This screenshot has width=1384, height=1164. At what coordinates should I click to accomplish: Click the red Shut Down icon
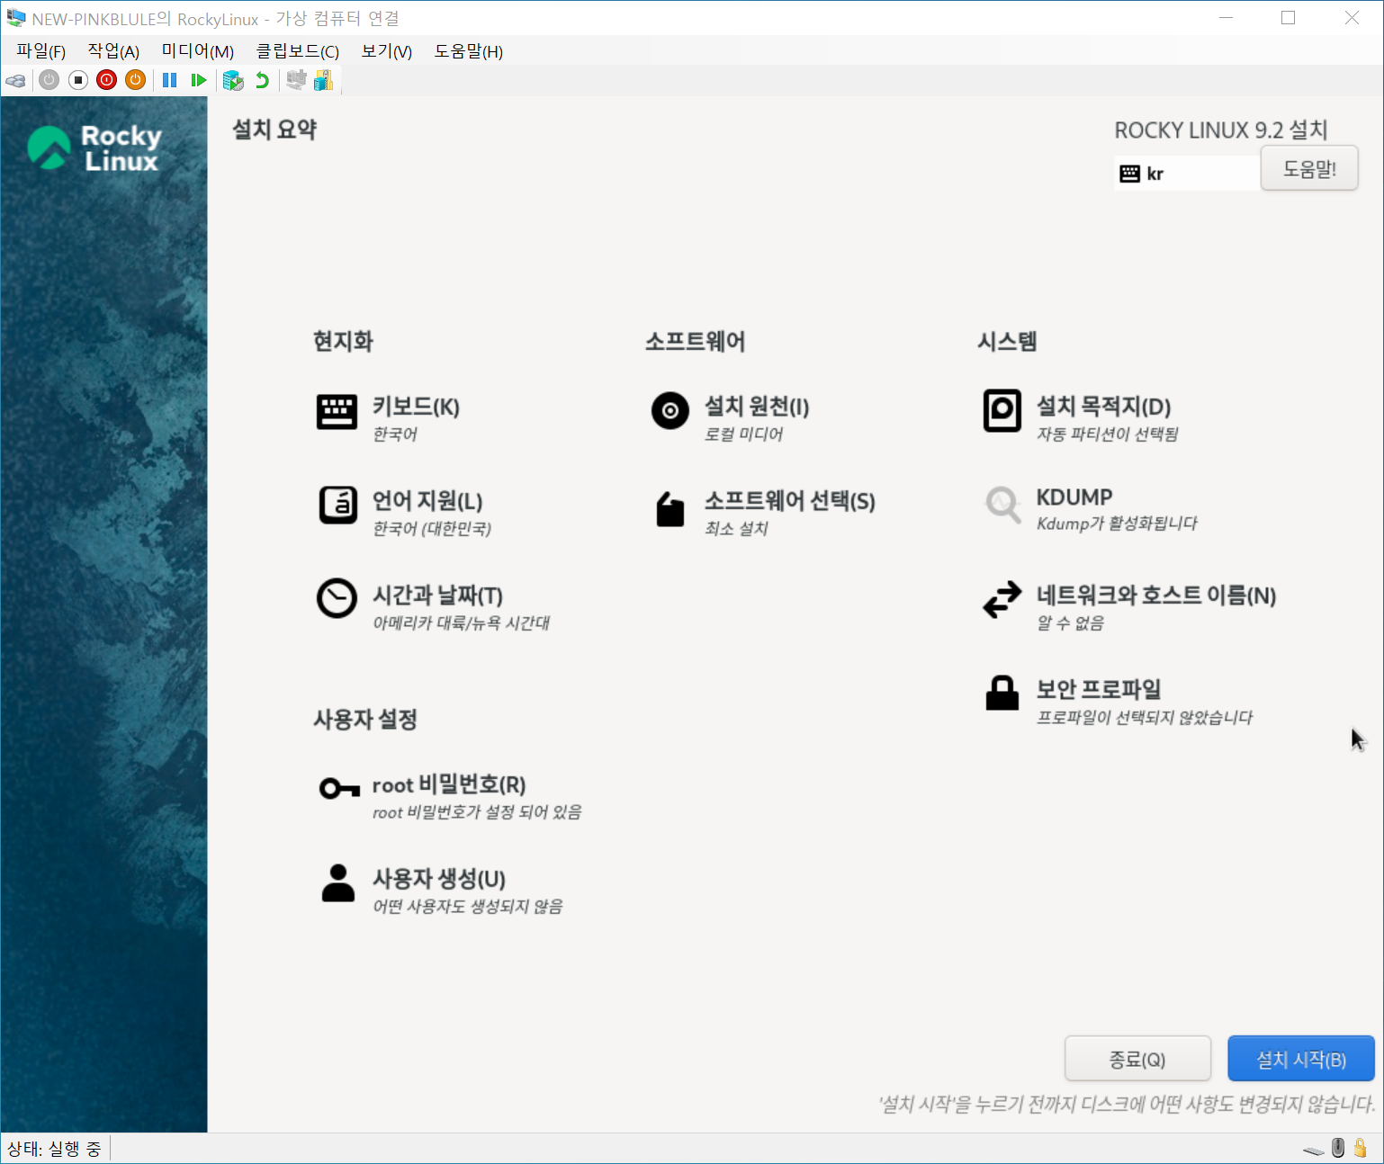pos(106,80)
